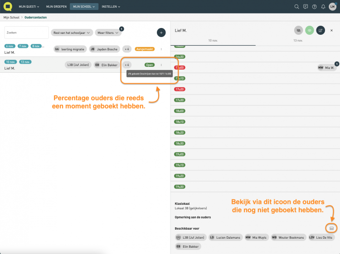Click the 'Zoeken' search field
This screenshot has width=340, height=254.
pos(26,33)
